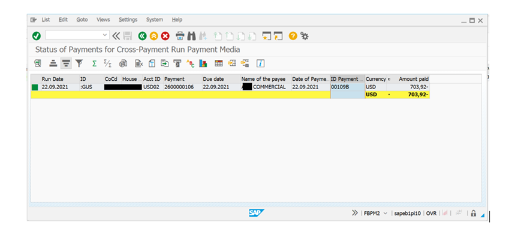This screenshot has height=249, width=518.
Task: Click the Sum total sigma icon
Action: [x=94, y=63]
